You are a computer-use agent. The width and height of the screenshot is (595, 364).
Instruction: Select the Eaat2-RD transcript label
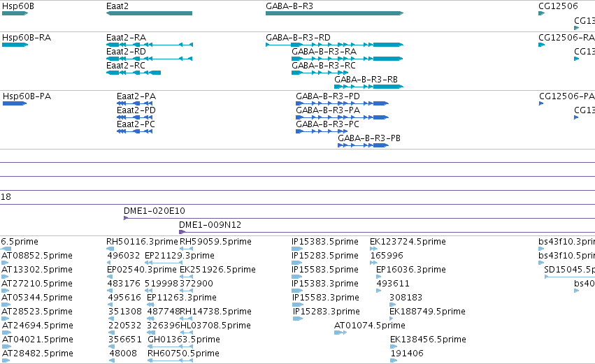pos(126,52)
